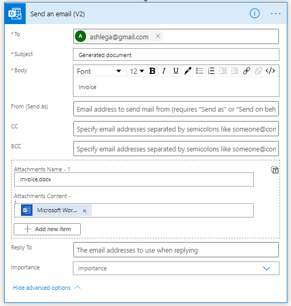This screenshot has height=306, width=291.
Task: Toggle bold formatting in body toolbar
Action: [x=152, y=71]
